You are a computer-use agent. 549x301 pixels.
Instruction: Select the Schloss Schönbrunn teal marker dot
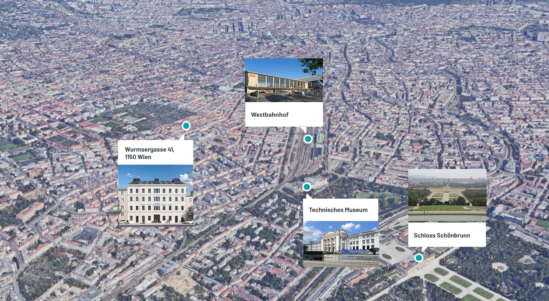pos(419,258)
